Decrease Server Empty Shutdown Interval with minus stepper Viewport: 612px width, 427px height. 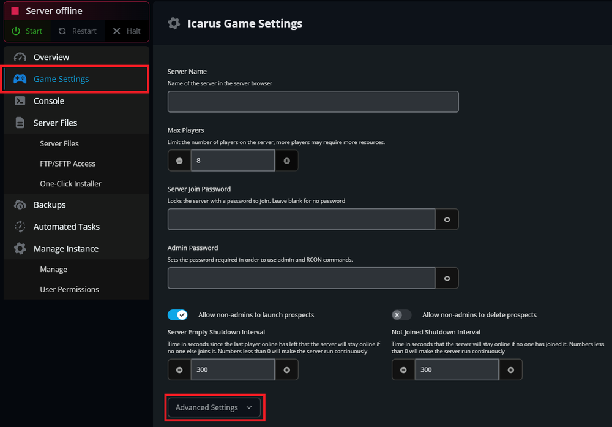[179, 369]
